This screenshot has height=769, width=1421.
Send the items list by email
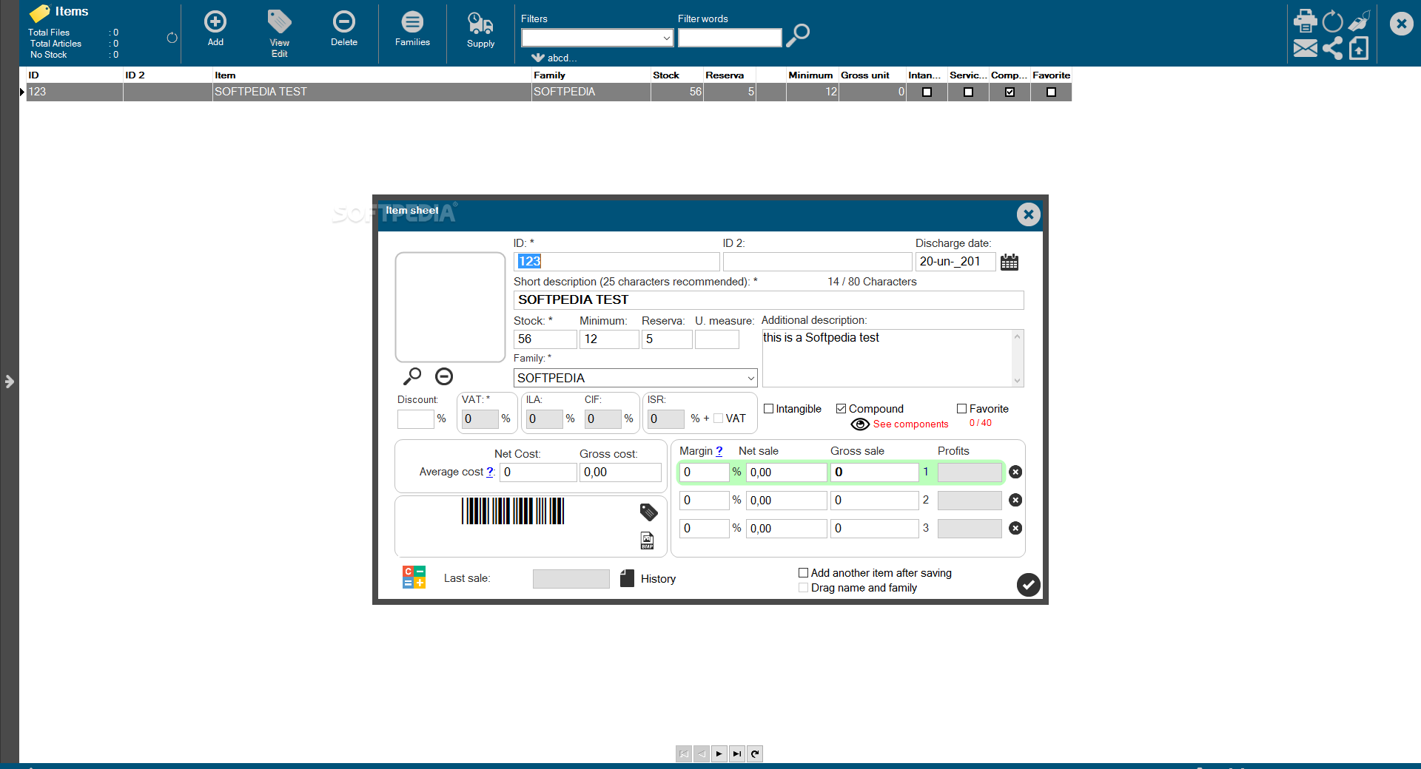click(1306, 49)
